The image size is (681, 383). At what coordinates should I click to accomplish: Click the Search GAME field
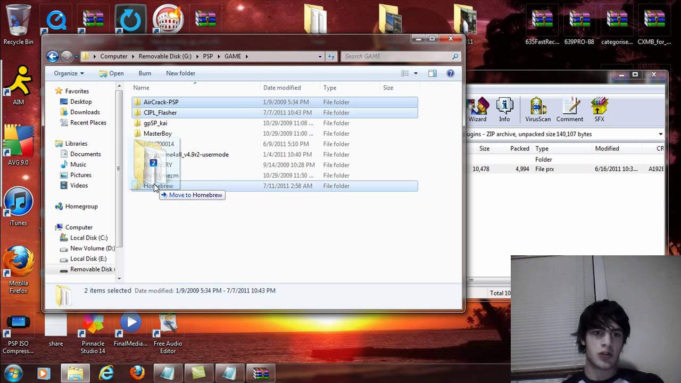click(x=400, y=56)
